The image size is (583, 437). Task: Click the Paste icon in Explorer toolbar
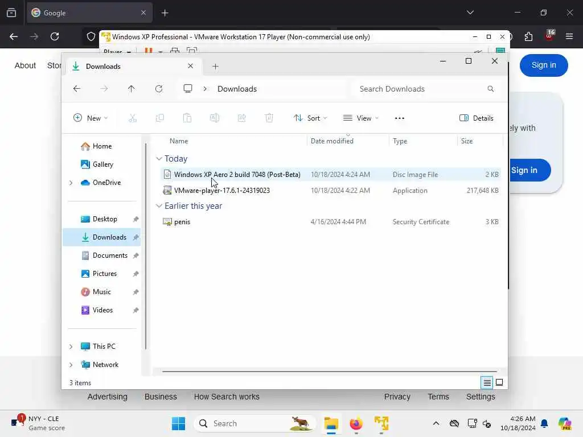pos(187,118)
